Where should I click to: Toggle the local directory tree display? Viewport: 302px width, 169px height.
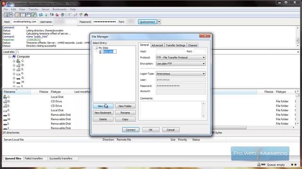click(x=23, y=15)
